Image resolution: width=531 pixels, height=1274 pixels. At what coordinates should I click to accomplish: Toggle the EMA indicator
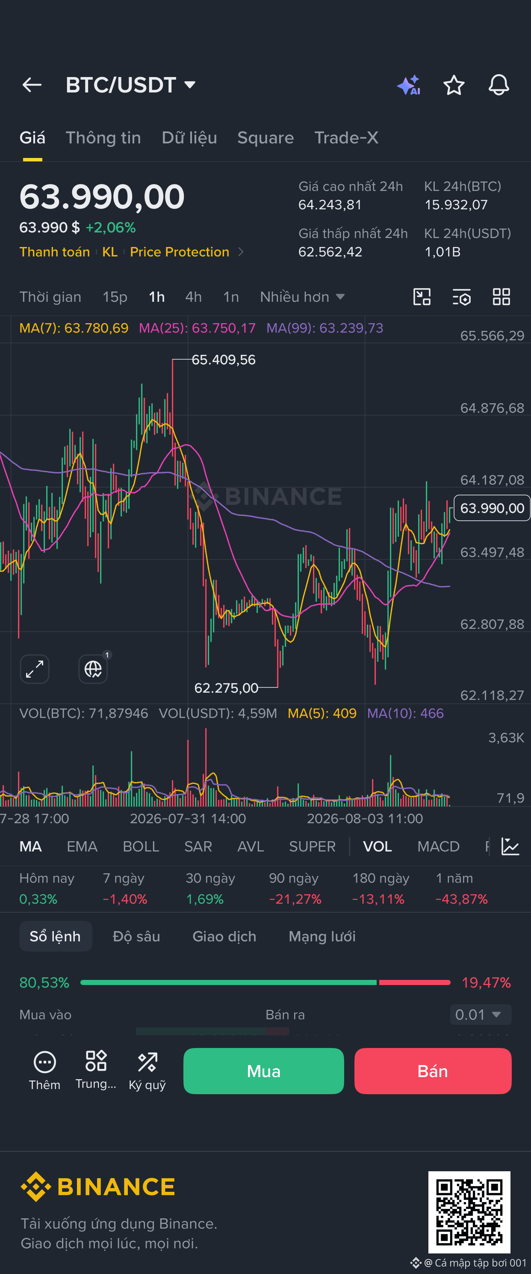coord(82,846)
